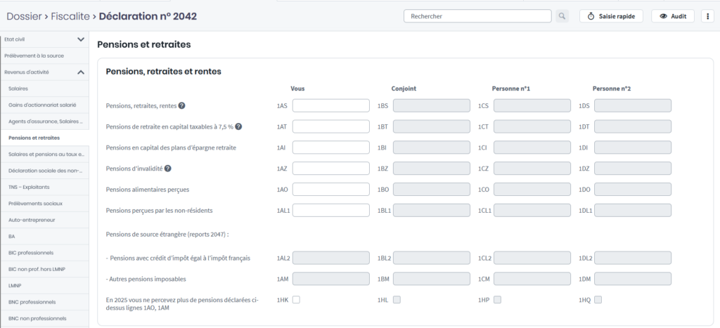Open the Auto-entrepreneur sidebar entry
Screen dimensions: 720x328
pos(32,220)
